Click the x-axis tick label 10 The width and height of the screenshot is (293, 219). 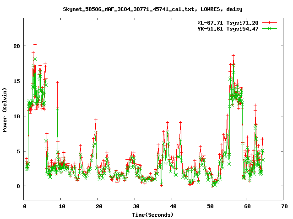pos(62,206)
